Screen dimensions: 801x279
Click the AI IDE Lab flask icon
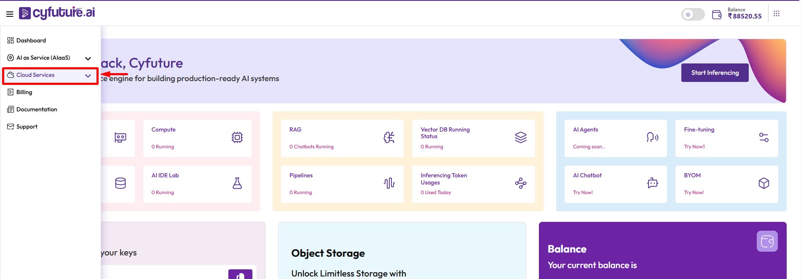(237, 183)
